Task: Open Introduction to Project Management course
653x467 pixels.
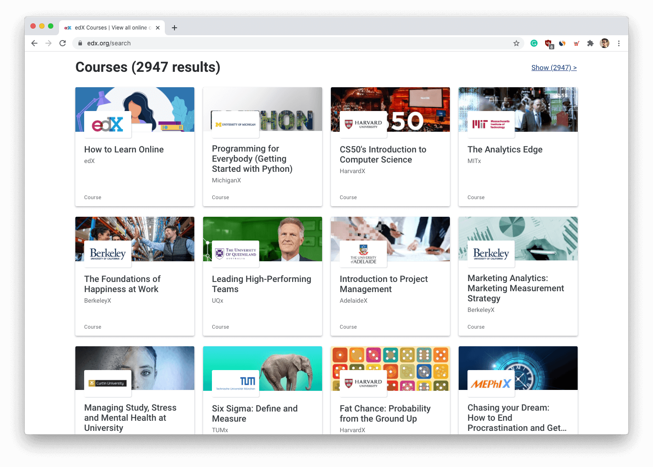Action: 383,284
